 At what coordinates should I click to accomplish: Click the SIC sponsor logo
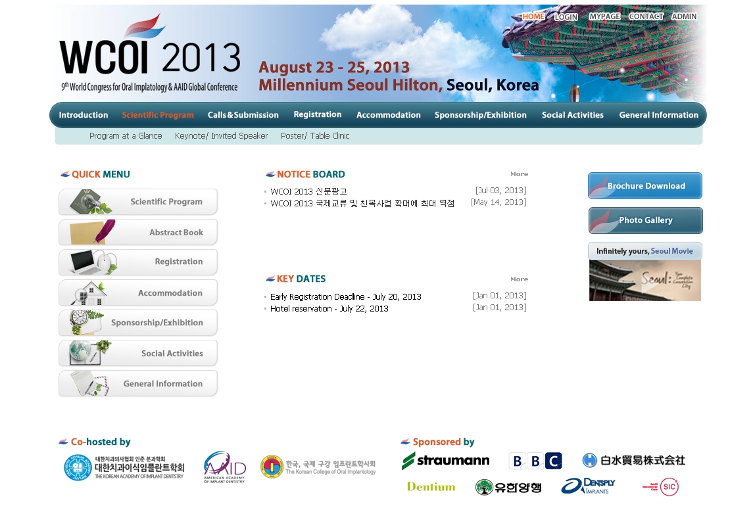[660, 487]
